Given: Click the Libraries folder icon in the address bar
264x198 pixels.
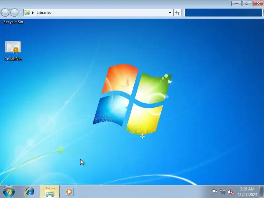Looking at the screenshot, I should [27, 13].
